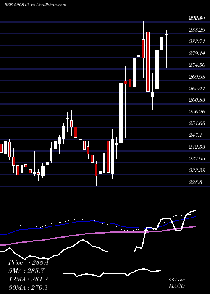Click the 265.41 price axis label
The height and width of the screenshot is (294, 210).
[197, 88]
